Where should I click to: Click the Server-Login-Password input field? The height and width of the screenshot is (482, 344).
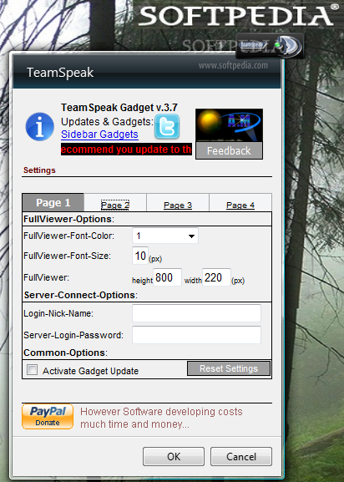[196, 335]
